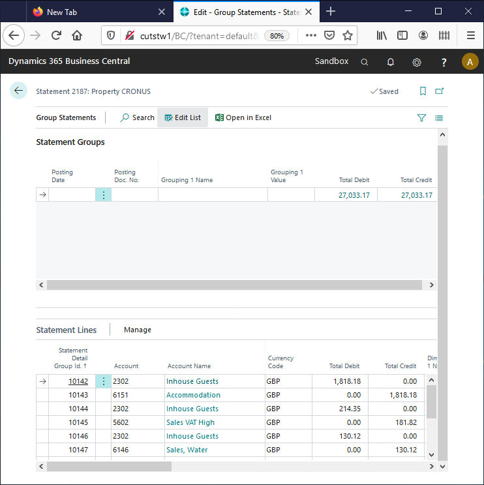Click the Account Name column header
484x485 pixels.
189,366
